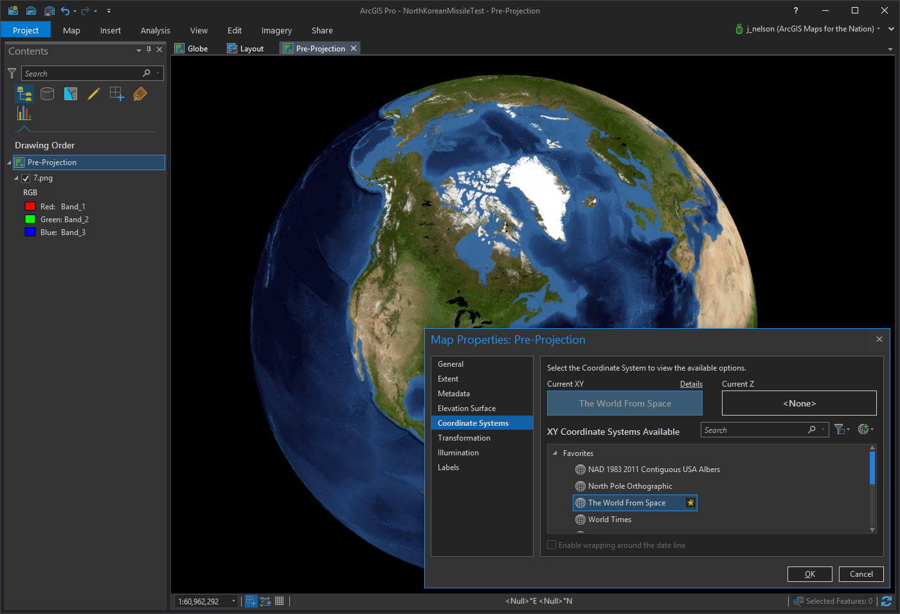The image size is (900, 614).
Task: Click favorite star for The World From Space
Action: click(x=690, y=503)
